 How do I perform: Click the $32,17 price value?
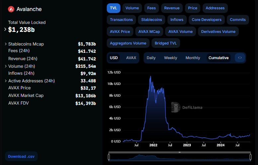[88, 88]
